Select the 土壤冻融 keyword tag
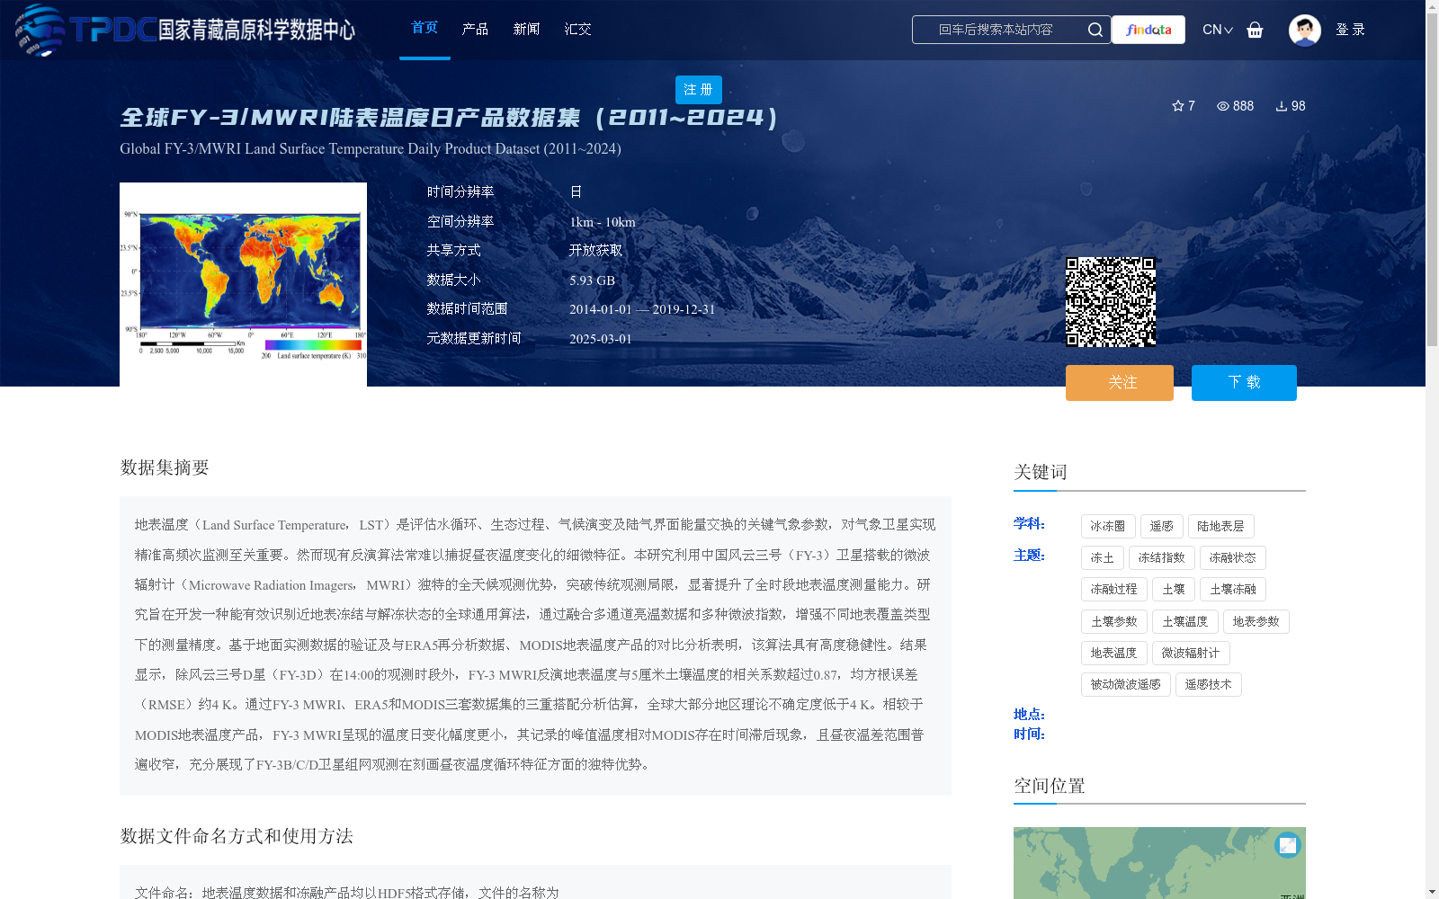The width and height of the screenshot is (1439, 899). pyautogui.click(x=1233, y=589)
